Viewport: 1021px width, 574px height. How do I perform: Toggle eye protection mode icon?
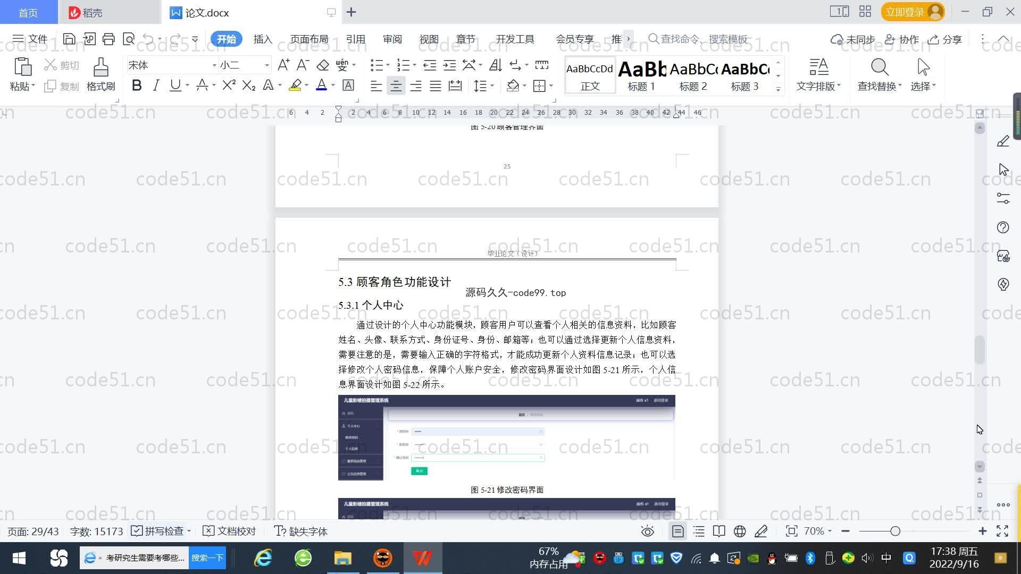point(647,531)
